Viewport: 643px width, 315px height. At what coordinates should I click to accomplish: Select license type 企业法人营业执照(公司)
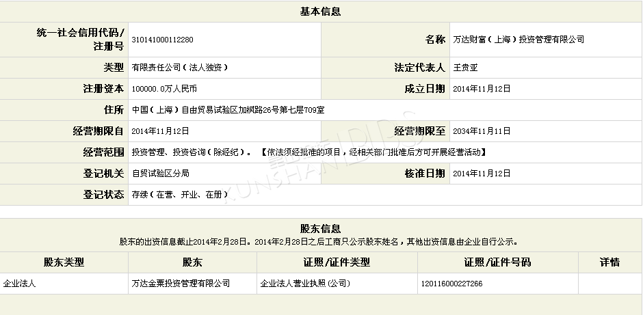coord(306,284)
